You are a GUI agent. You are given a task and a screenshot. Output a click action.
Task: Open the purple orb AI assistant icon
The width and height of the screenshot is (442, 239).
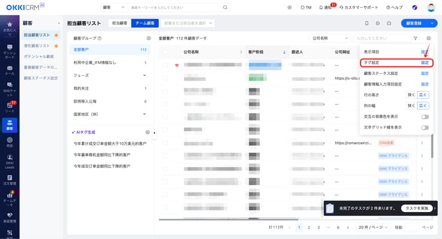pyautogui.click(x=415, y=8)
